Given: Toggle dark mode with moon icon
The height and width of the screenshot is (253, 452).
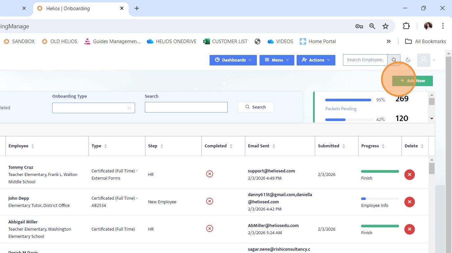Looking at the screenshot, I should click(x=408, y=60).
